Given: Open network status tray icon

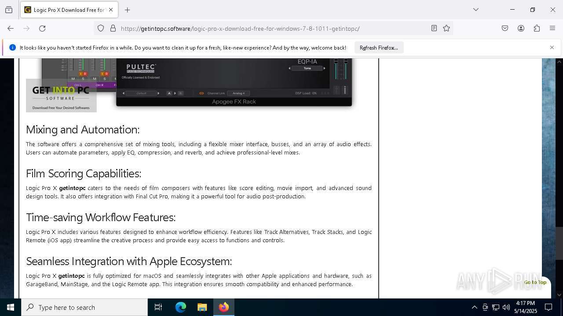Looking at the screenshot, I should pyautogui.click(x=496, y=307).
